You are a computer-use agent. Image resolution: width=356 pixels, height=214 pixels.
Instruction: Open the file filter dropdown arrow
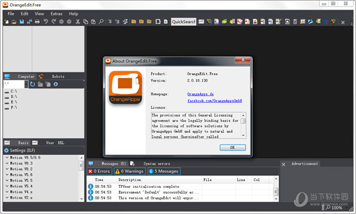[26, 84]
